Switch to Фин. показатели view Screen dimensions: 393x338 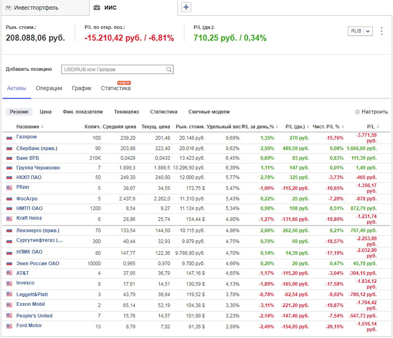[83, 112]
